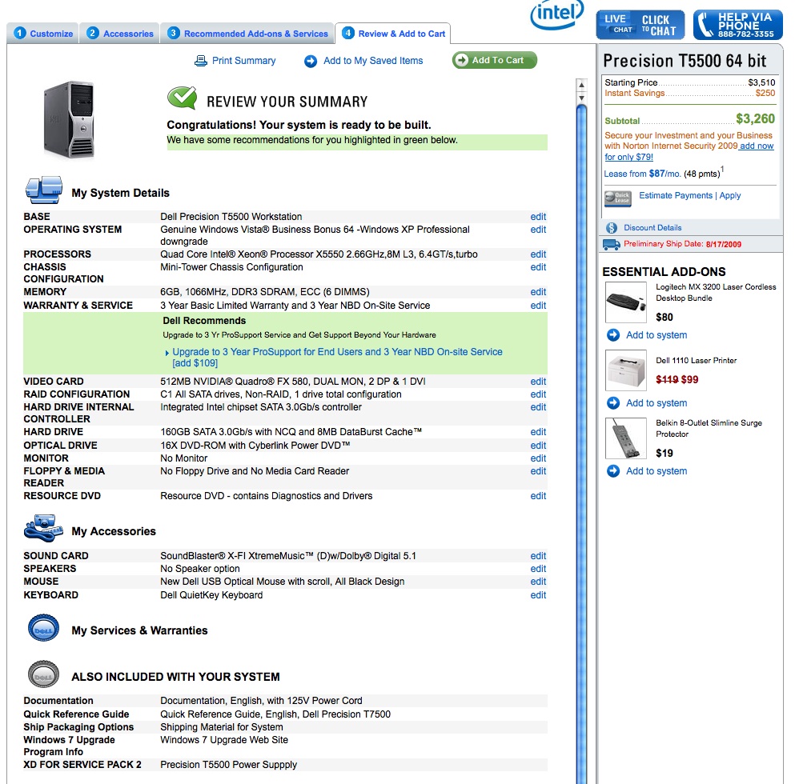Click the printer icon beside Print Summary

click(201, 61)
